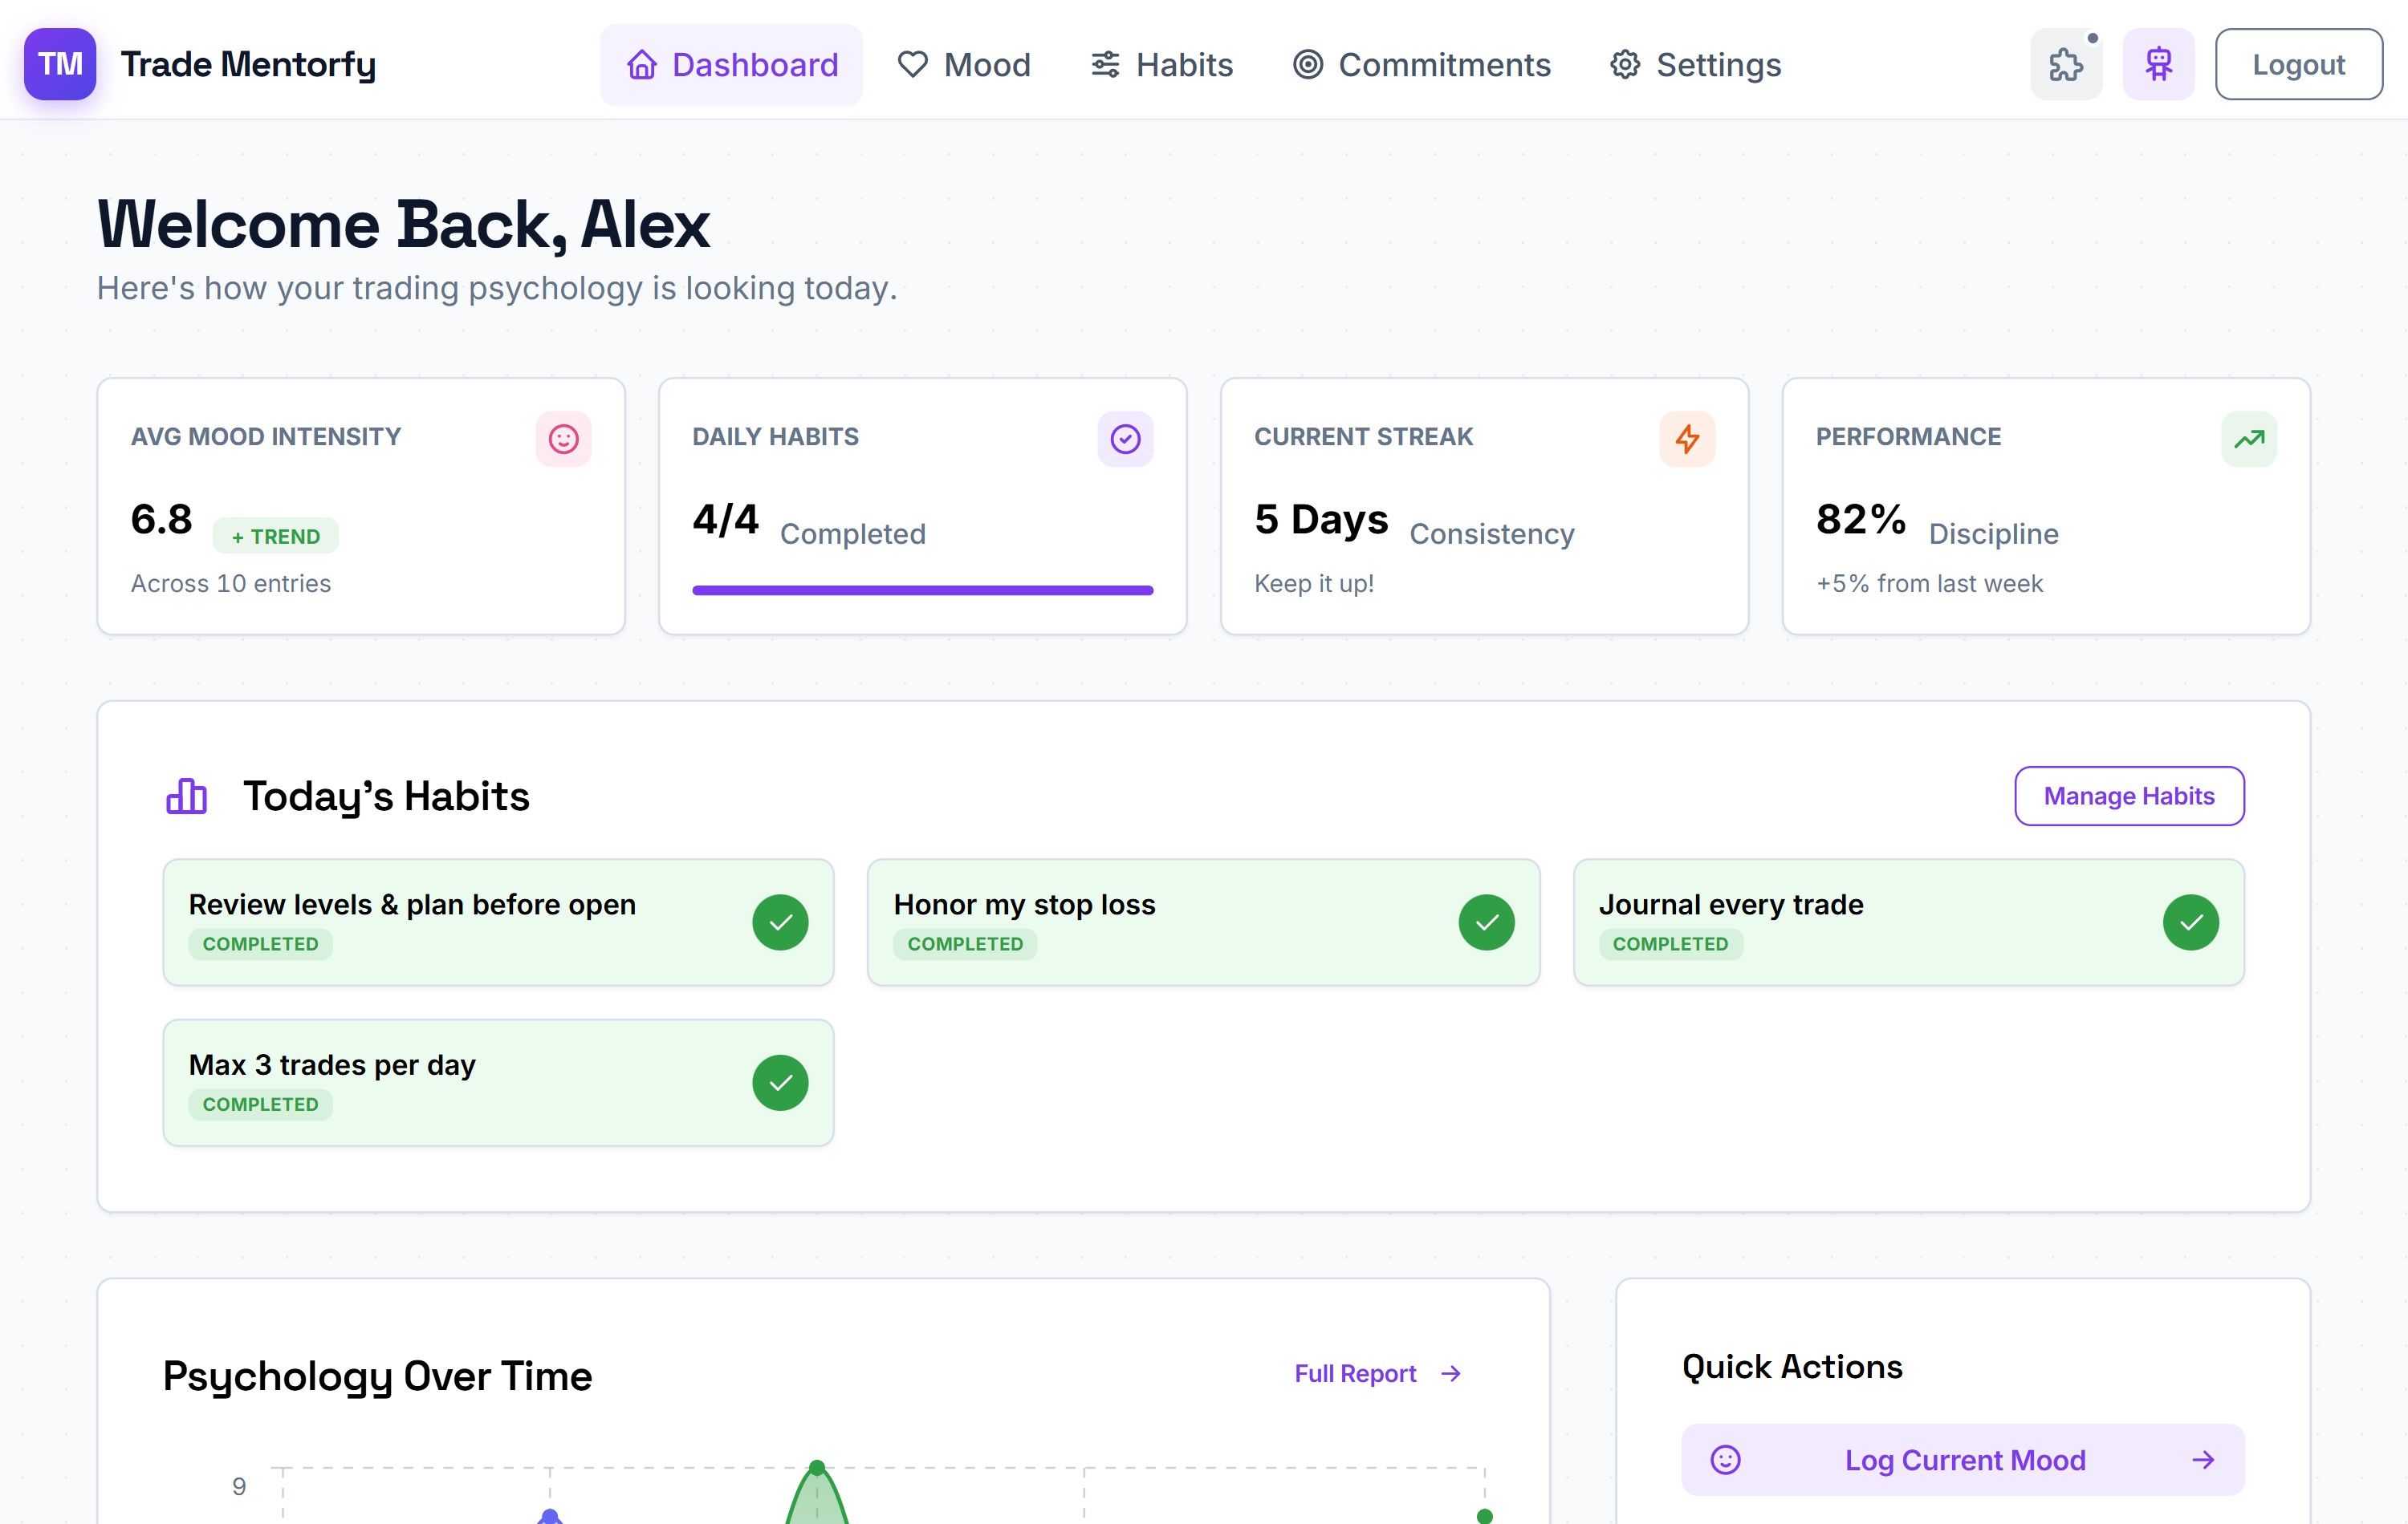Toggle check for Max 3 trades per day
Image resolution: width=2408 pixels, height=1524 pixels.
780,1084
